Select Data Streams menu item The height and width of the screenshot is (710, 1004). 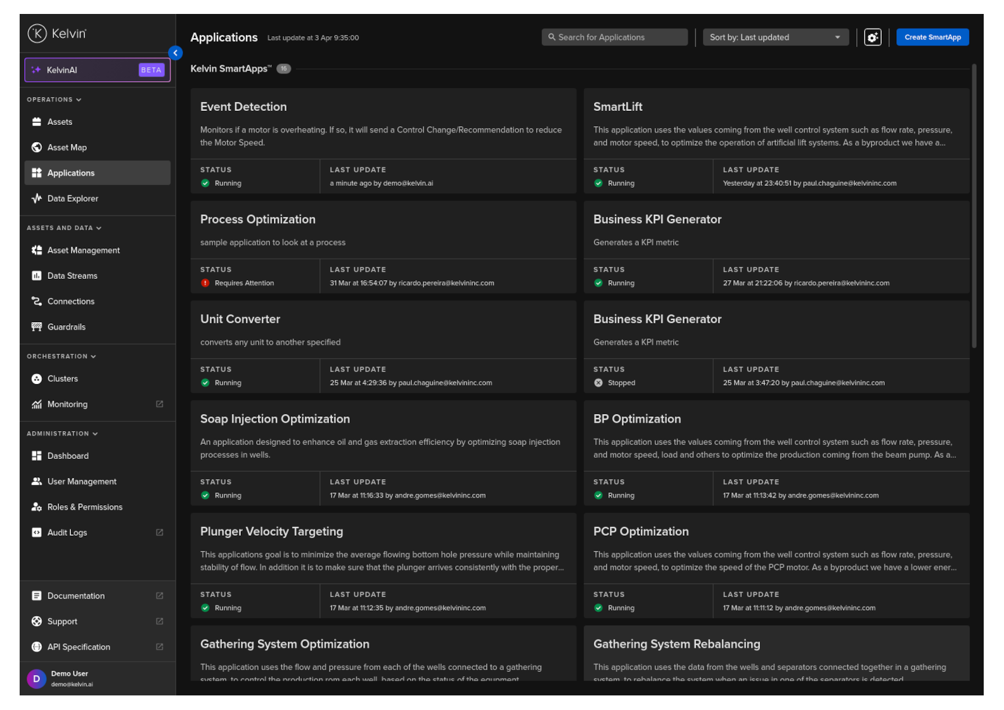click(x=72, y=276)
